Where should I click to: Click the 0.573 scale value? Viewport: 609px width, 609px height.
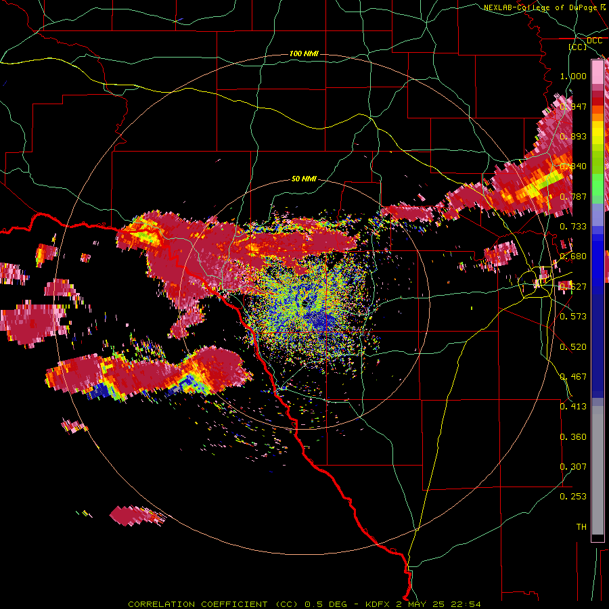coord(573,317)
